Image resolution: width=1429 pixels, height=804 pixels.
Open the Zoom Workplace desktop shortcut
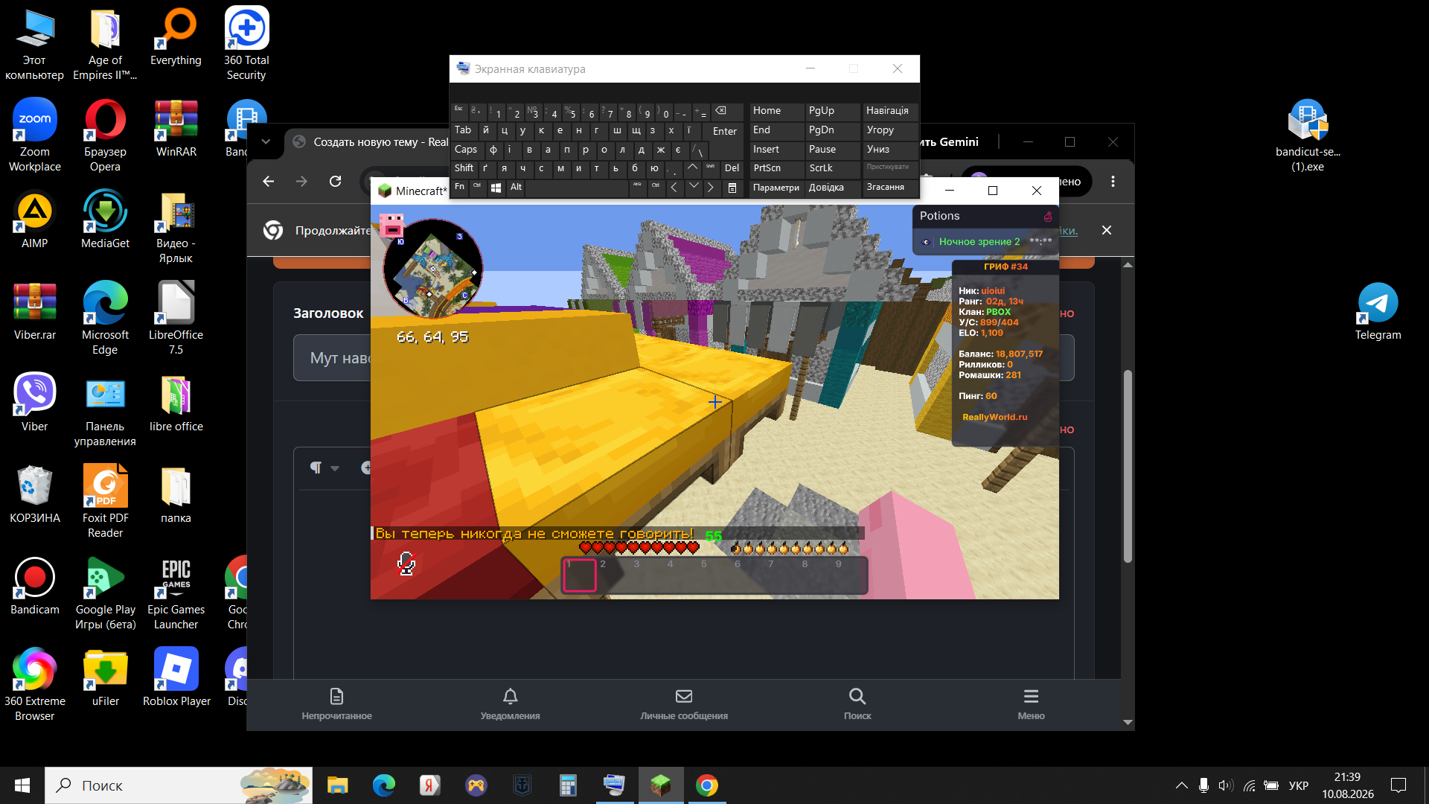point(34,136)
